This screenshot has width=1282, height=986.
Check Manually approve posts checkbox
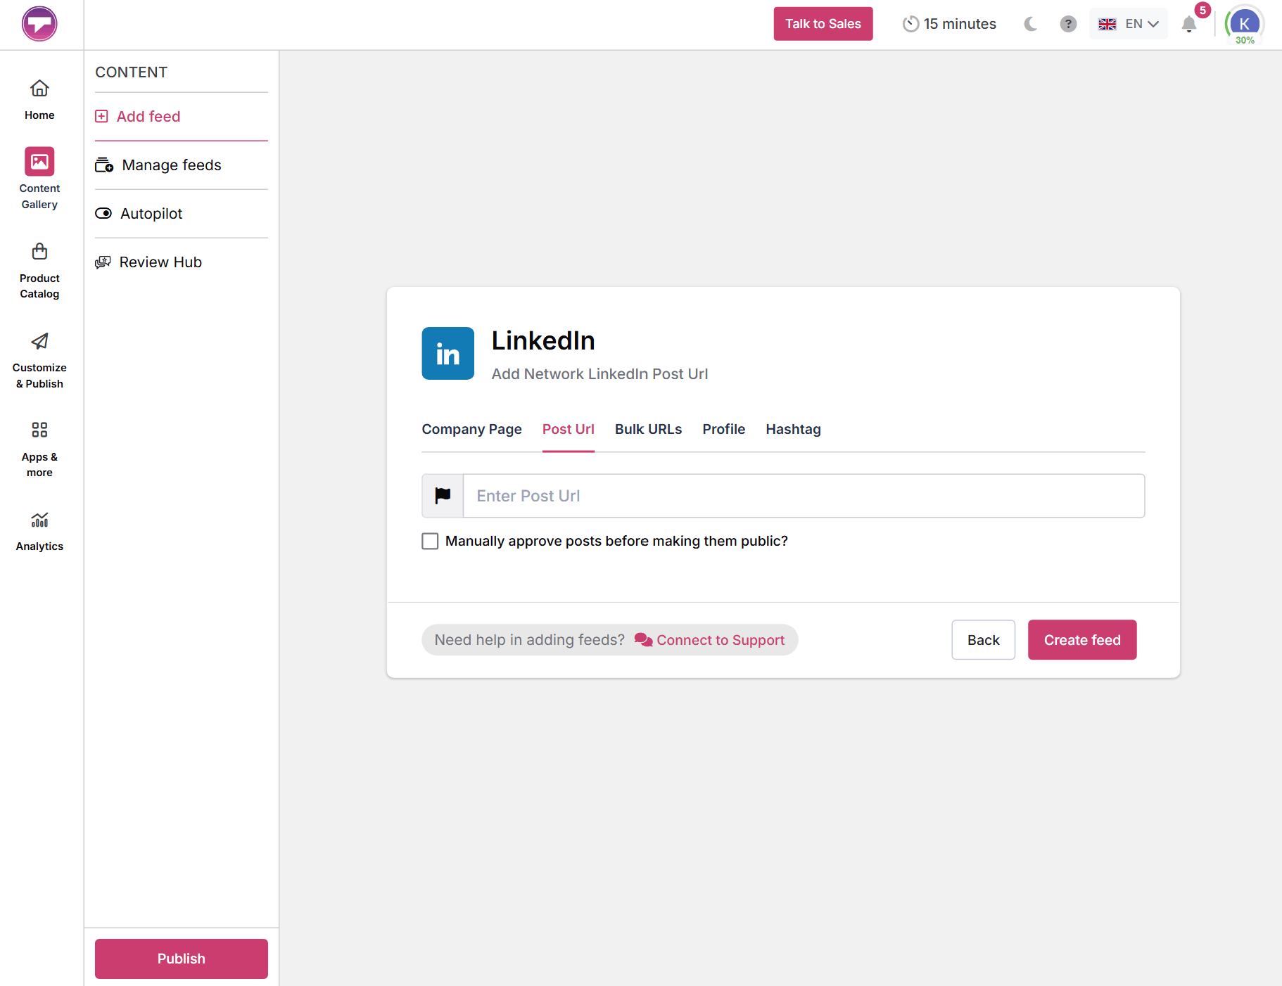(x=430, y=541)
